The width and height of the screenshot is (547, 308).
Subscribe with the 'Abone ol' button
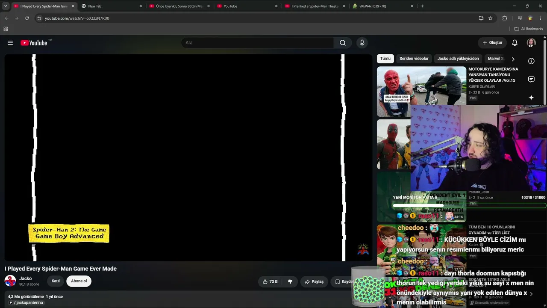tap(79, 281)
